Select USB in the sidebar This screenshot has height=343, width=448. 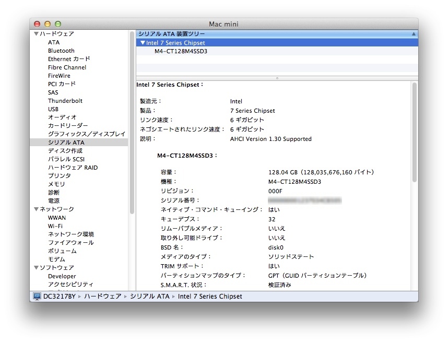coord(53,109)
